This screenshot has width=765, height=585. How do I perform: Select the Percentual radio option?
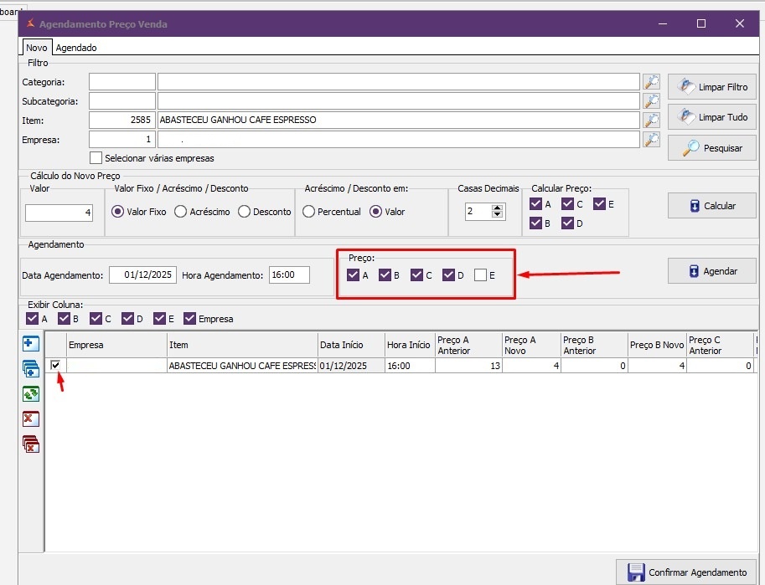(x=308, y=212)
